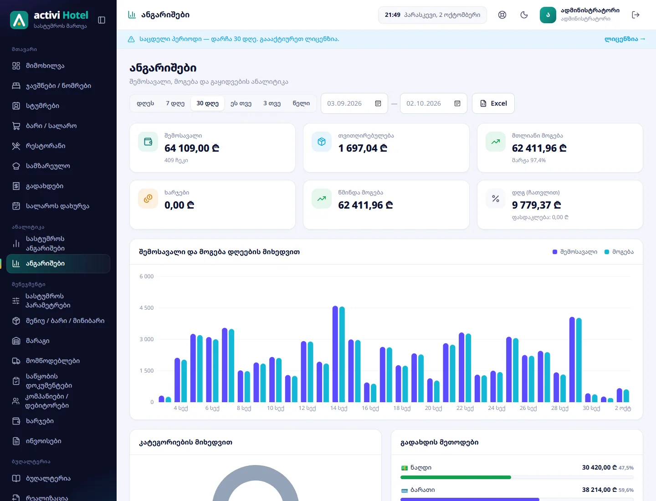Click the სალაროს დახურვა calendar-check icon
This screenshot has height=501, width=656.
(16, 206)
